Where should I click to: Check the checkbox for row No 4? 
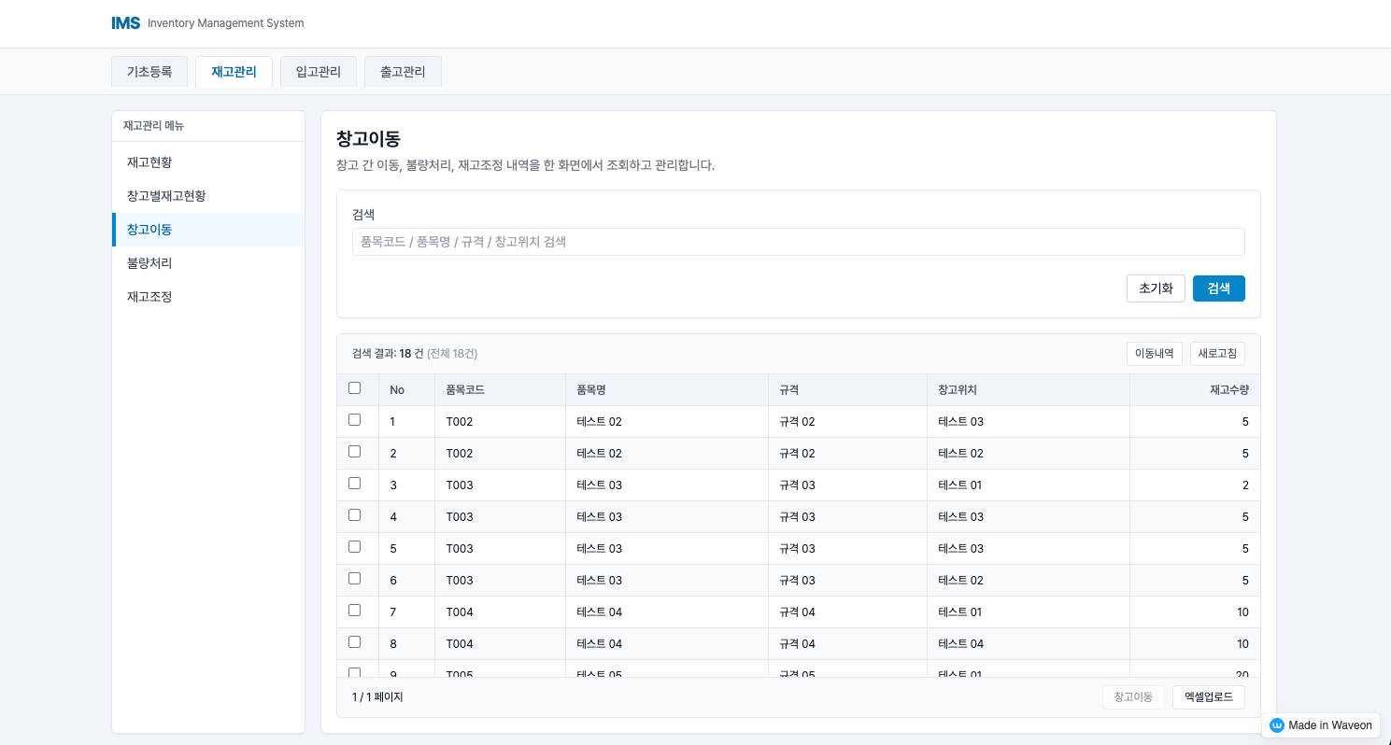pos(354,515)
